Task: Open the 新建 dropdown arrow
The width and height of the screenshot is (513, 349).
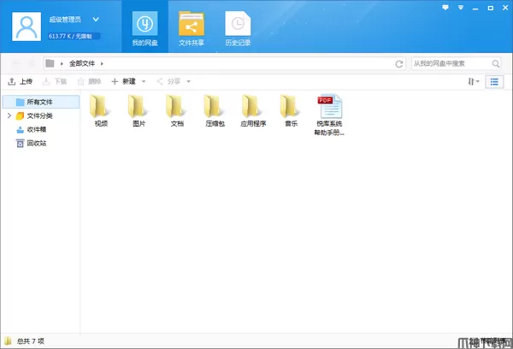Action: [x=144, y=81]
